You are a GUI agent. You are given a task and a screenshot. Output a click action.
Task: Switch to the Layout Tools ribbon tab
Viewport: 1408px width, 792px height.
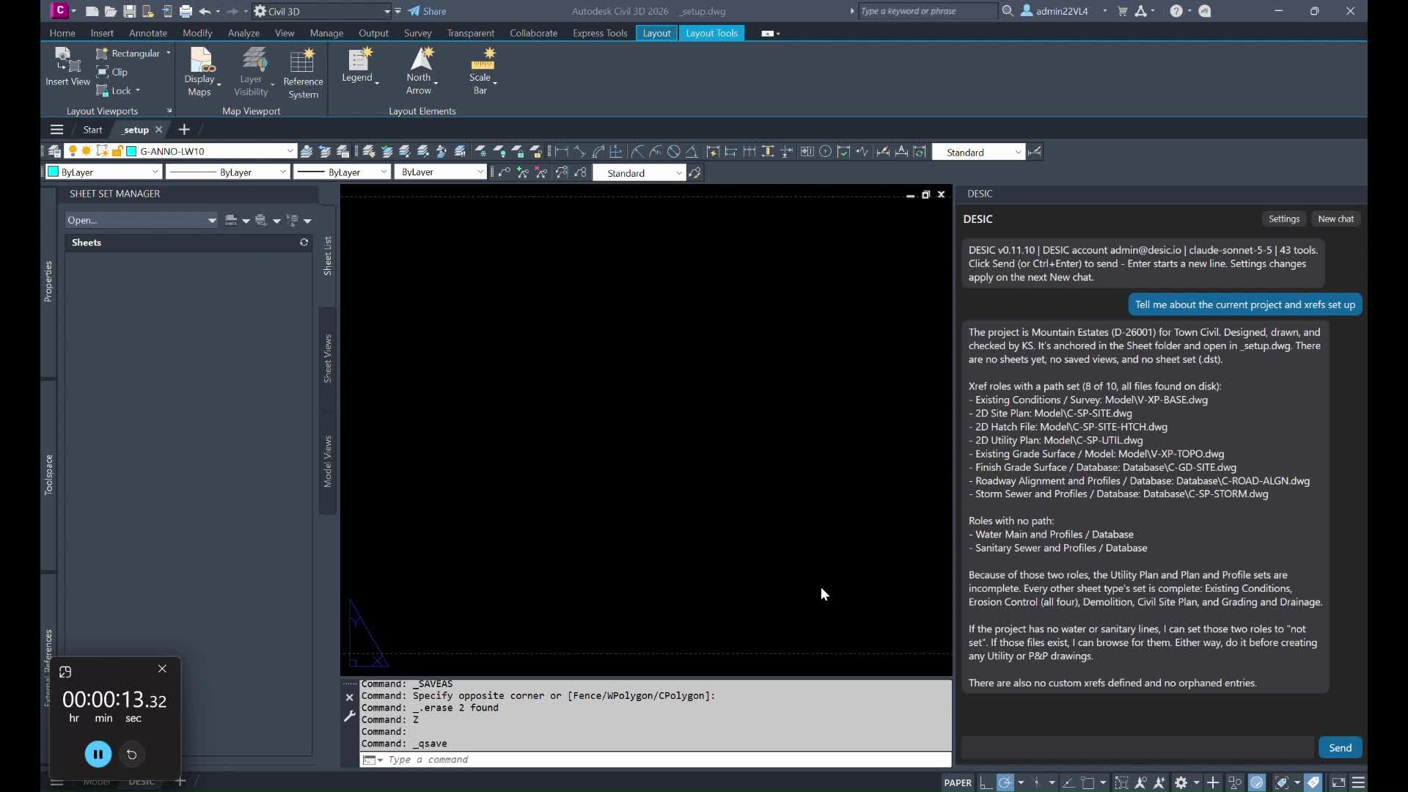click(711, 33)
